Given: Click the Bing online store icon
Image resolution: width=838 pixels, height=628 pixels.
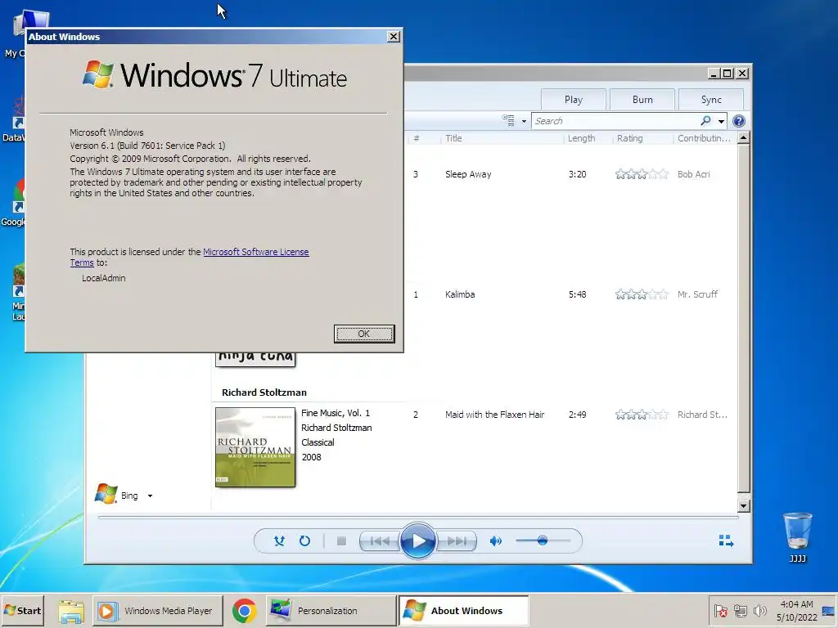Looking at the screenshot, I should click(106, 494).
